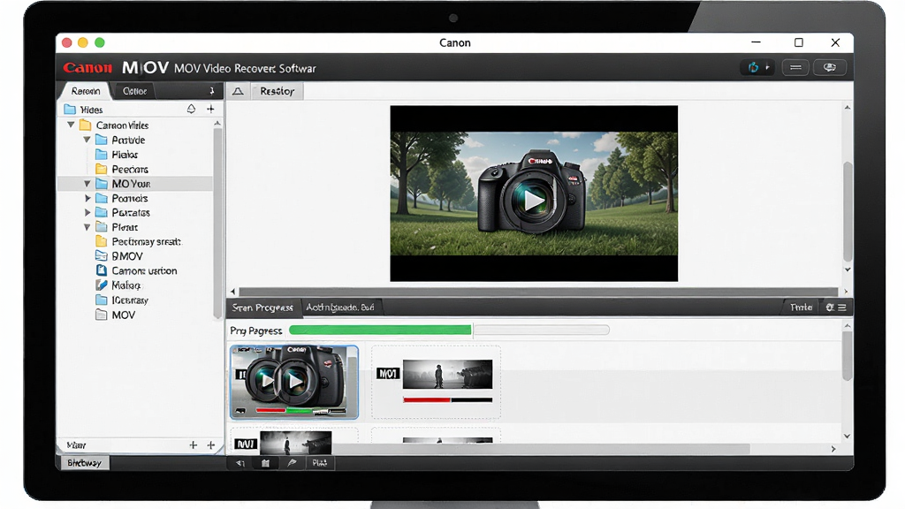The image size is (905, 509).
Task: Click the plus icon in the Hides row
Action: tap(210, 109)
